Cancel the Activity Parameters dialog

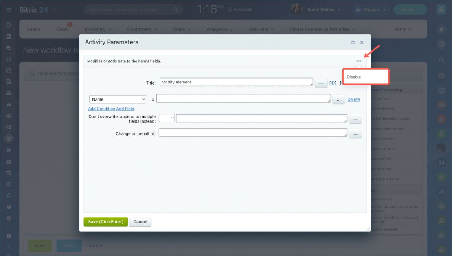[140, 222]
